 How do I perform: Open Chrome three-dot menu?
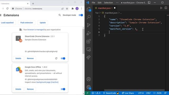click(82, 9)
